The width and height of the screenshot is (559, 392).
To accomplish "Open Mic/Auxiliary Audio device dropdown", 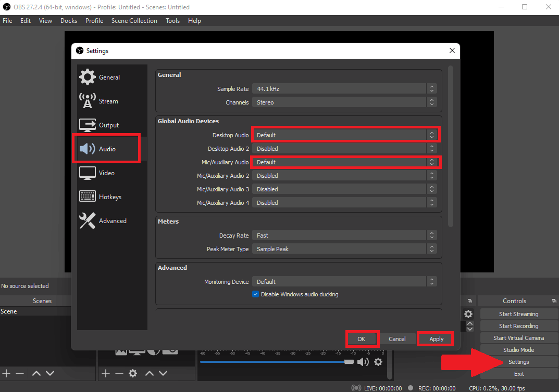I will pos(344,162).
